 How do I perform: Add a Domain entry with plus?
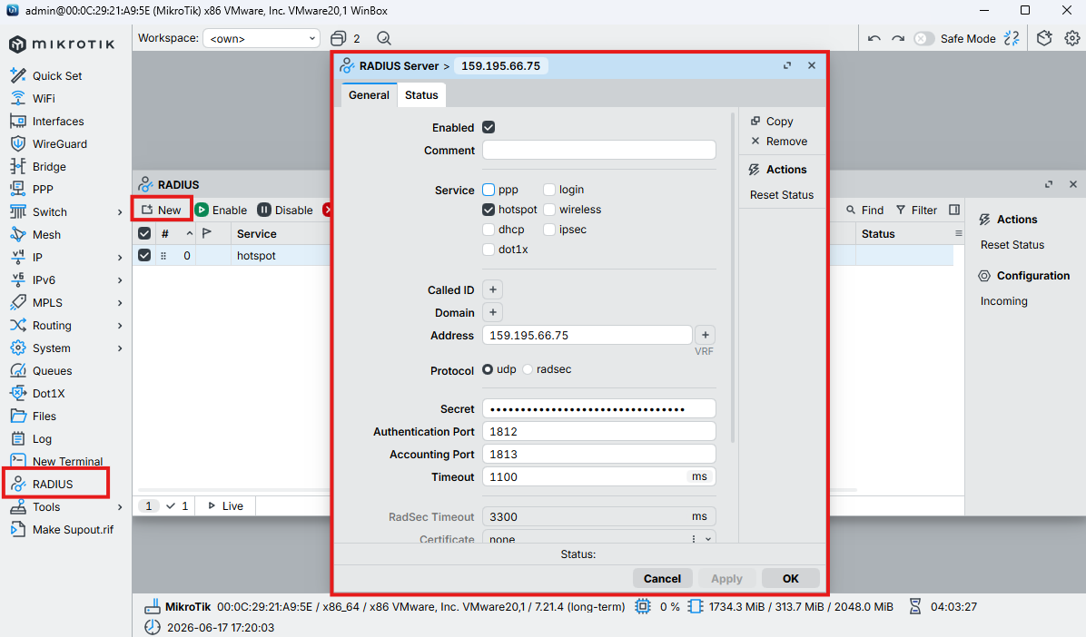click(492, 312)
